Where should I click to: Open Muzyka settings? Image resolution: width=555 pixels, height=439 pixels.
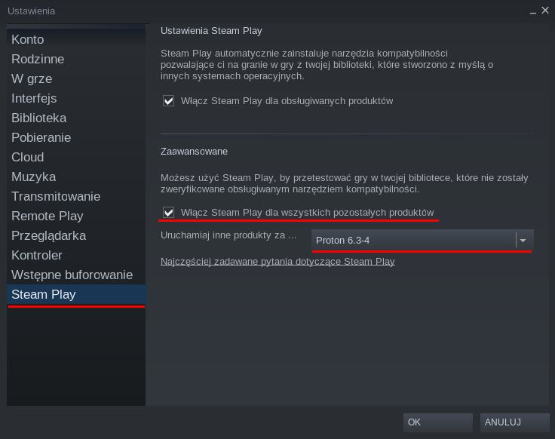(x=76, y=177)
